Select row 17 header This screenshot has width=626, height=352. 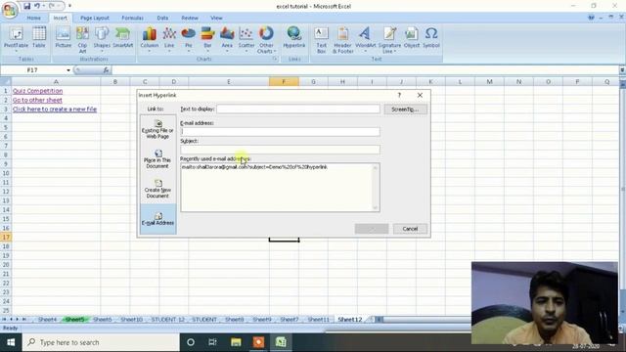tap(6, 237)
